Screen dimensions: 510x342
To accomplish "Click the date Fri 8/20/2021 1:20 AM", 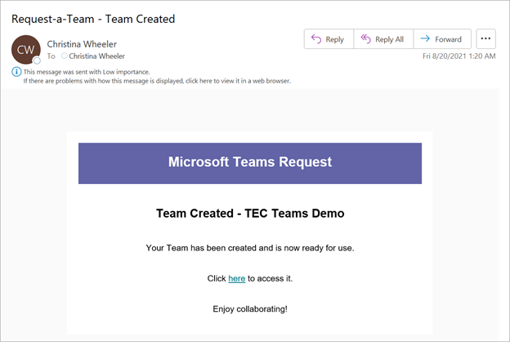I will (459, 56).
